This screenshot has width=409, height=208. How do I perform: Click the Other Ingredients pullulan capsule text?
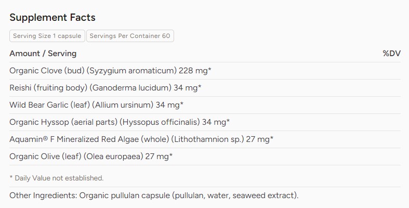pos(154,196)
